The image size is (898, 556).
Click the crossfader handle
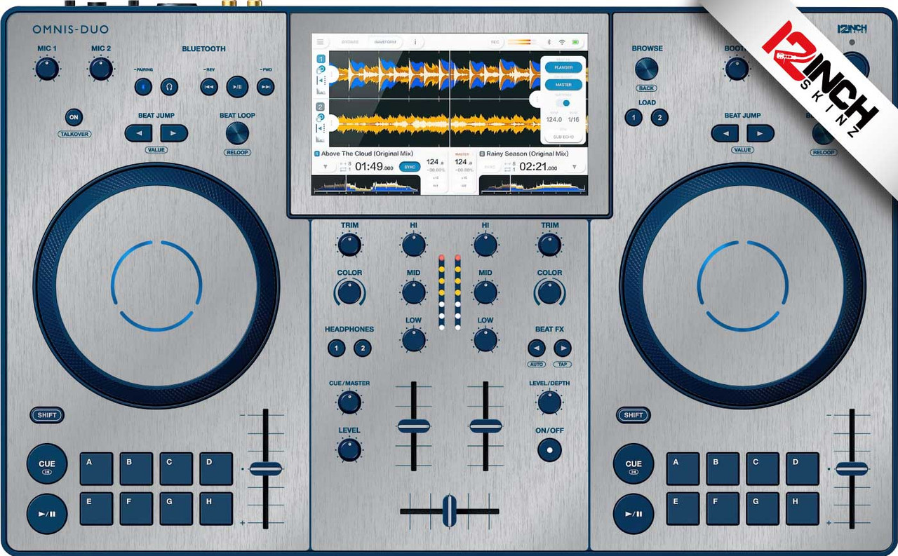click(x=449, y=511)
